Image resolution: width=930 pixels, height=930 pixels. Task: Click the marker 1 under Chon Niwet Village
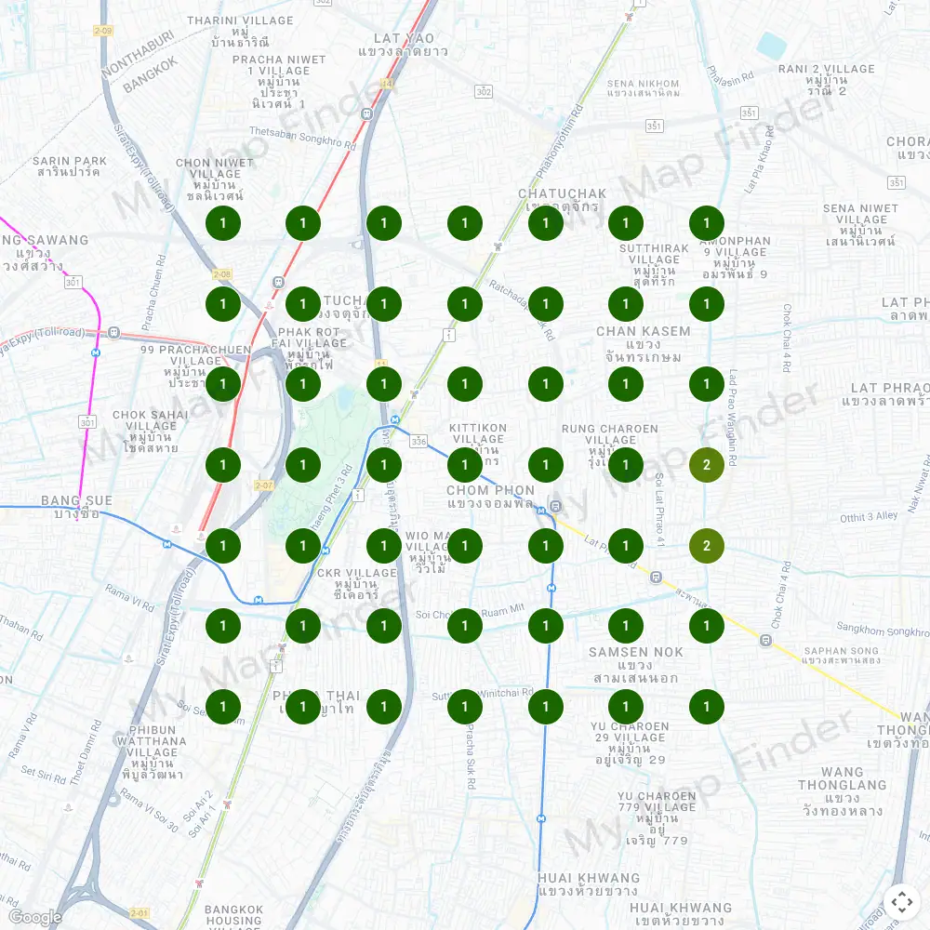point(223,223)
